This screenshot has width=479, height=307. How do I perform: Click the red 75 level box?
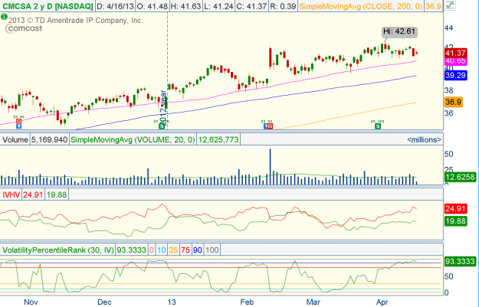click(185, 250)
